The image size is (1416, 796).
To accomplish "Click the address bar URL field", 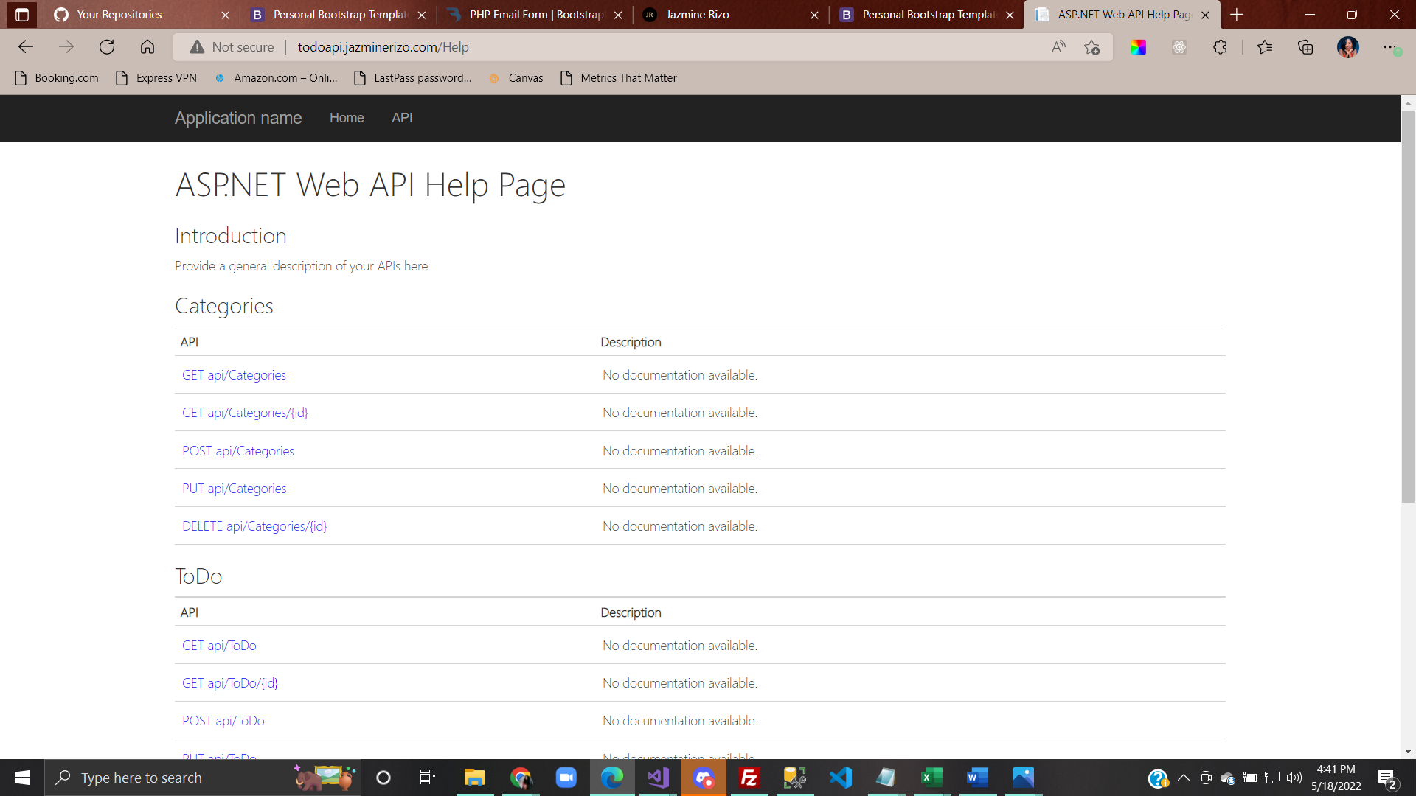I will tap(590, 47).
